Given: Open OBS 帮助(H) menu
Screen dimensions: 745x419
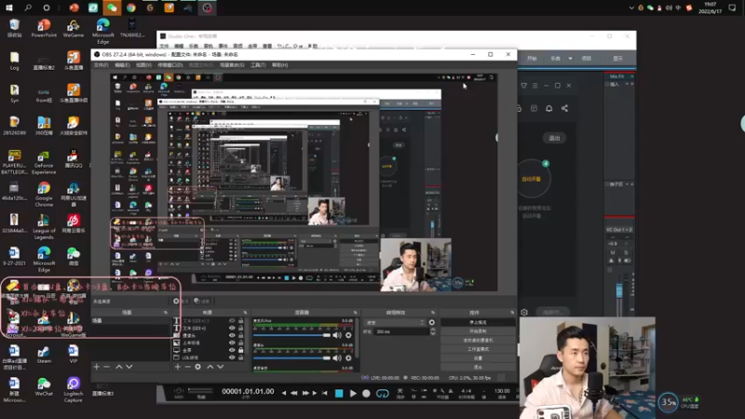Looking at the screenshot, I should (280, 65).
